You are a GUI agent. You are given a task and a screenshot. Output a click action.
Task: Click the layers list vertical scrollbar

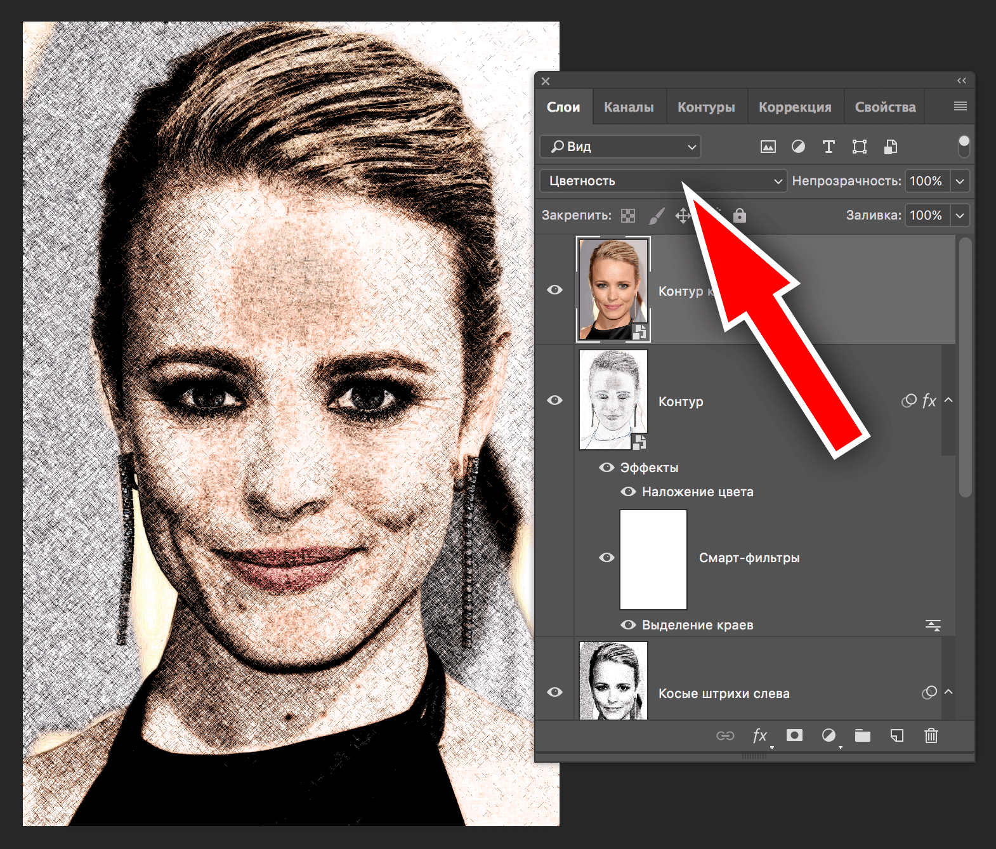pos(965,368)
